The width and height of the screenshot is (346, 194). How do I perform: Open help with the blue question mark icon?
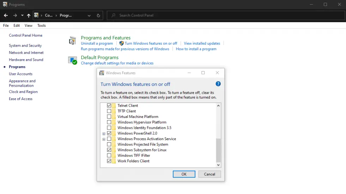pyautogui.click(x=218, y=84)
